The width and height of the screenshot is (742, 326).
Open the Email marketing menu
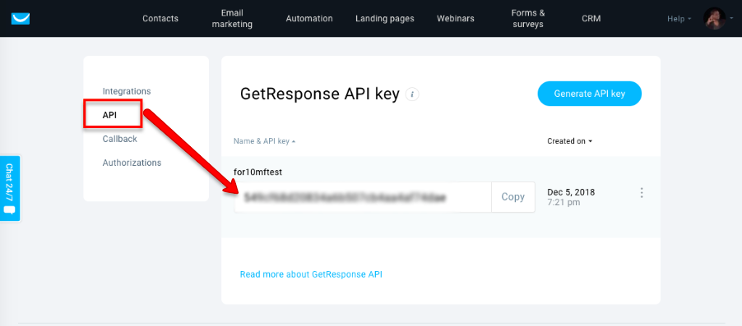click(232, 18)
